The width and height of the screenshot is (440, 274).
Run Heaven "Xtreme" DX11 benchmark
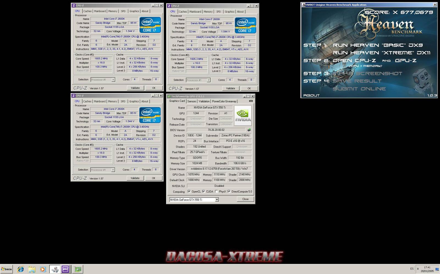pos(382,53)
